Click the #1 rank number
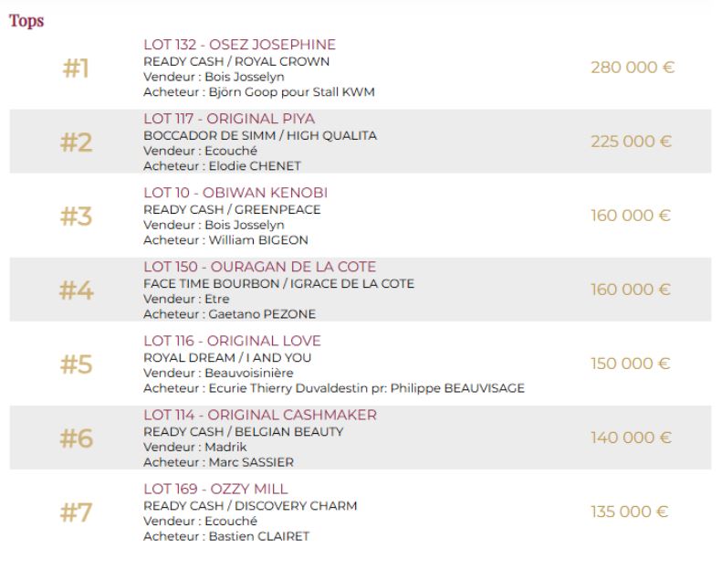This screenshot has width=722, height=570. 77,69
